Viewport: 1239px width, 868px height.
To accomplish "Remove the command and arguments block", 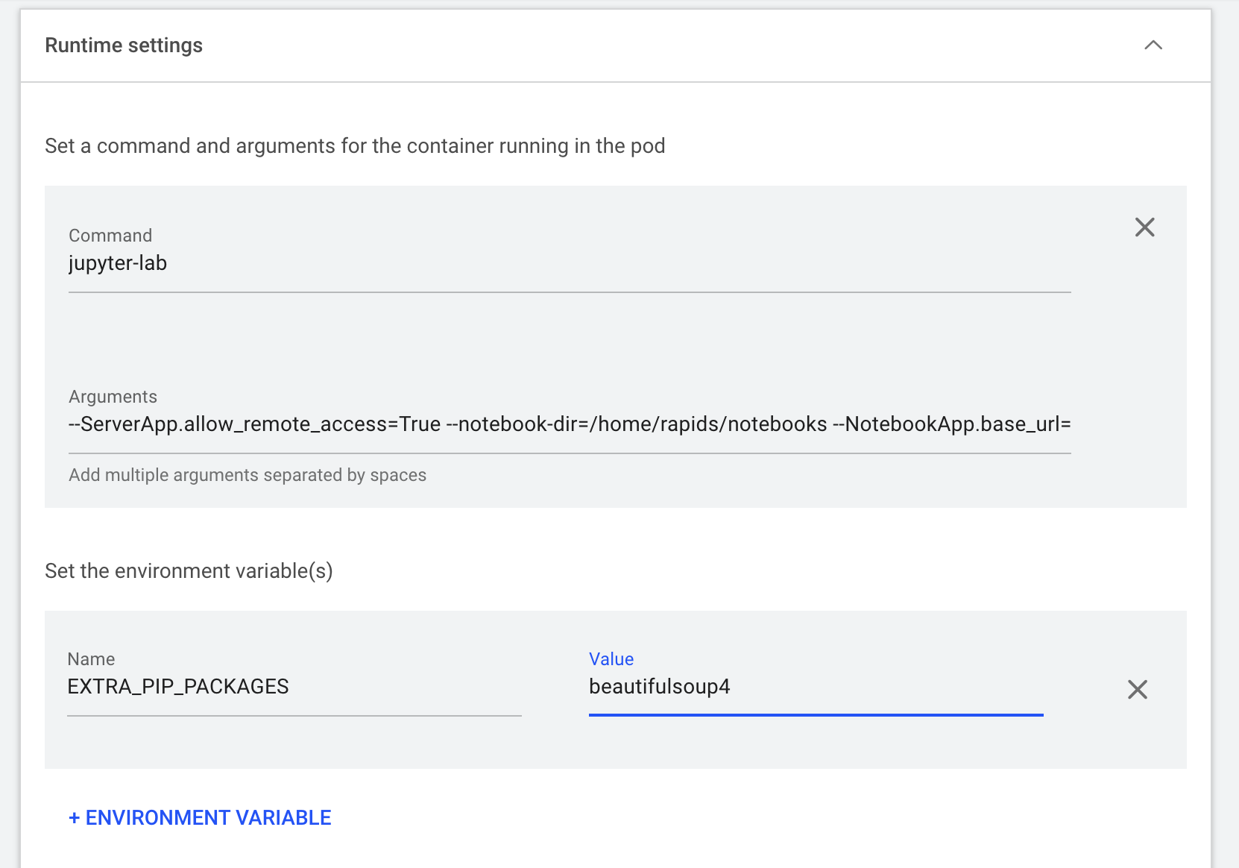I will pos(1144,227).
